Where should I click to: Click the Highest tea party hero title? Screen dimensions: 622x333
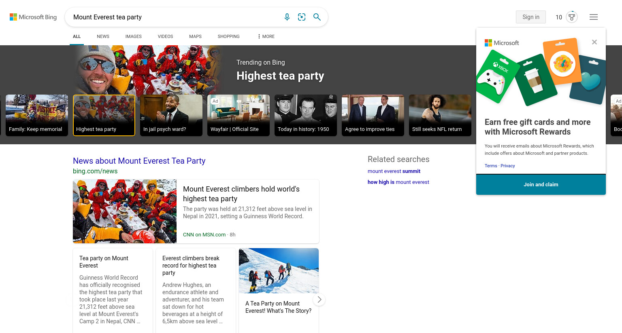[x=280, y=76]
